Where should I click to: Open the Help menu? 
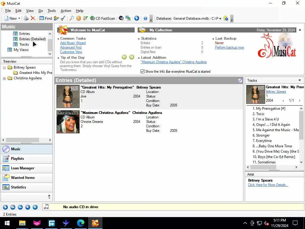[80, 11]
